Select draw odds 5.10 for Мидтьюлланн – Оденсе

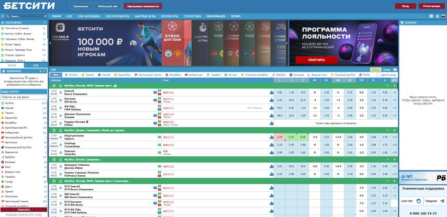click(291, 138)
